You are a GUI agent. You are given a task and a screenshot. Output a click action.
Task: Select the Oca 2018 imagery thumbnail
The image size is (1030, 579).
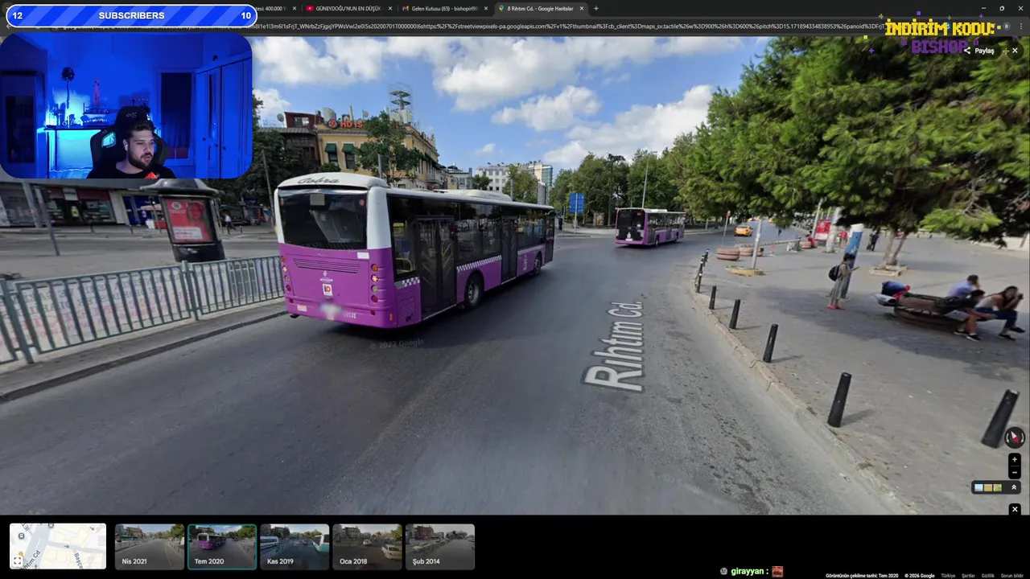click(x=367, y=547)
